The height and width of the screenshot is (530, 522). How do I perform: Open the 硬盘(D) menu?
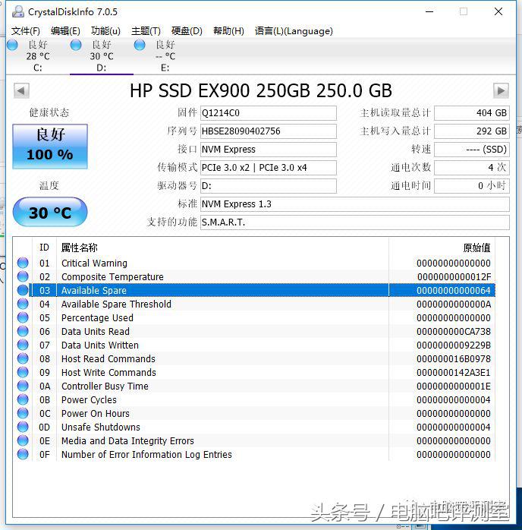point(187,31)
